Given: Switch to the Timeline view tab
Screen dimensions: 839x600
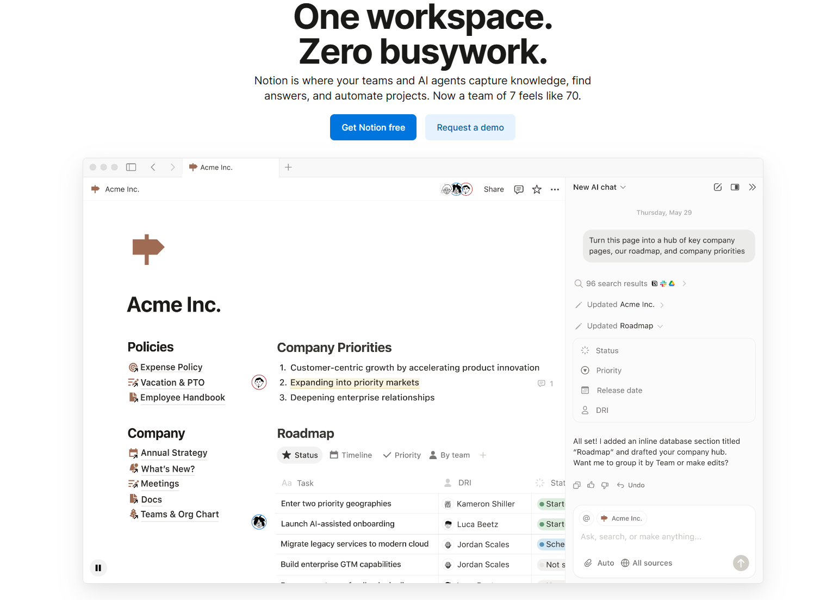Looking at the screenshot, I should (351, 455).
